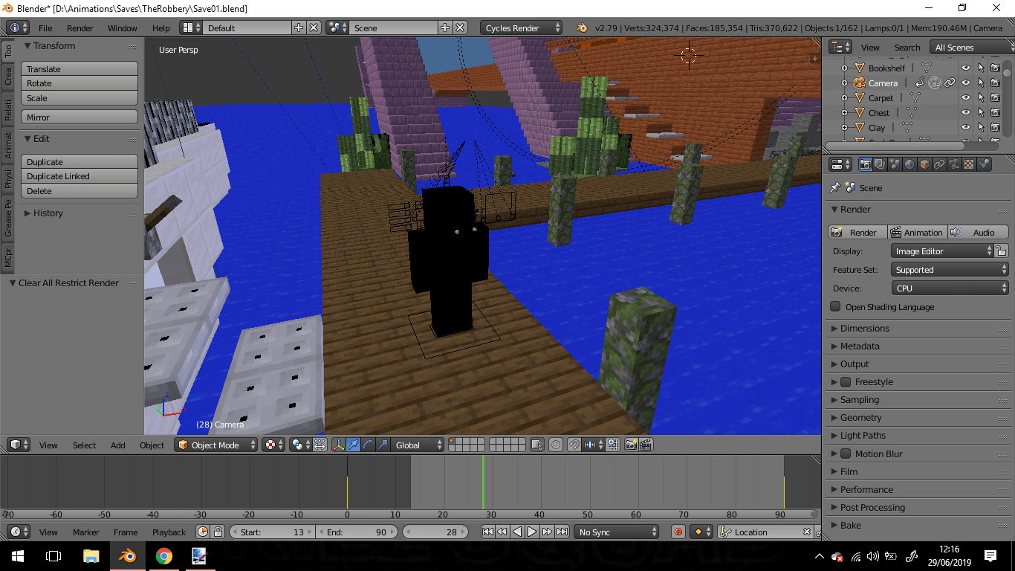Click the OpenGL render camera icon

click(631, 445)
